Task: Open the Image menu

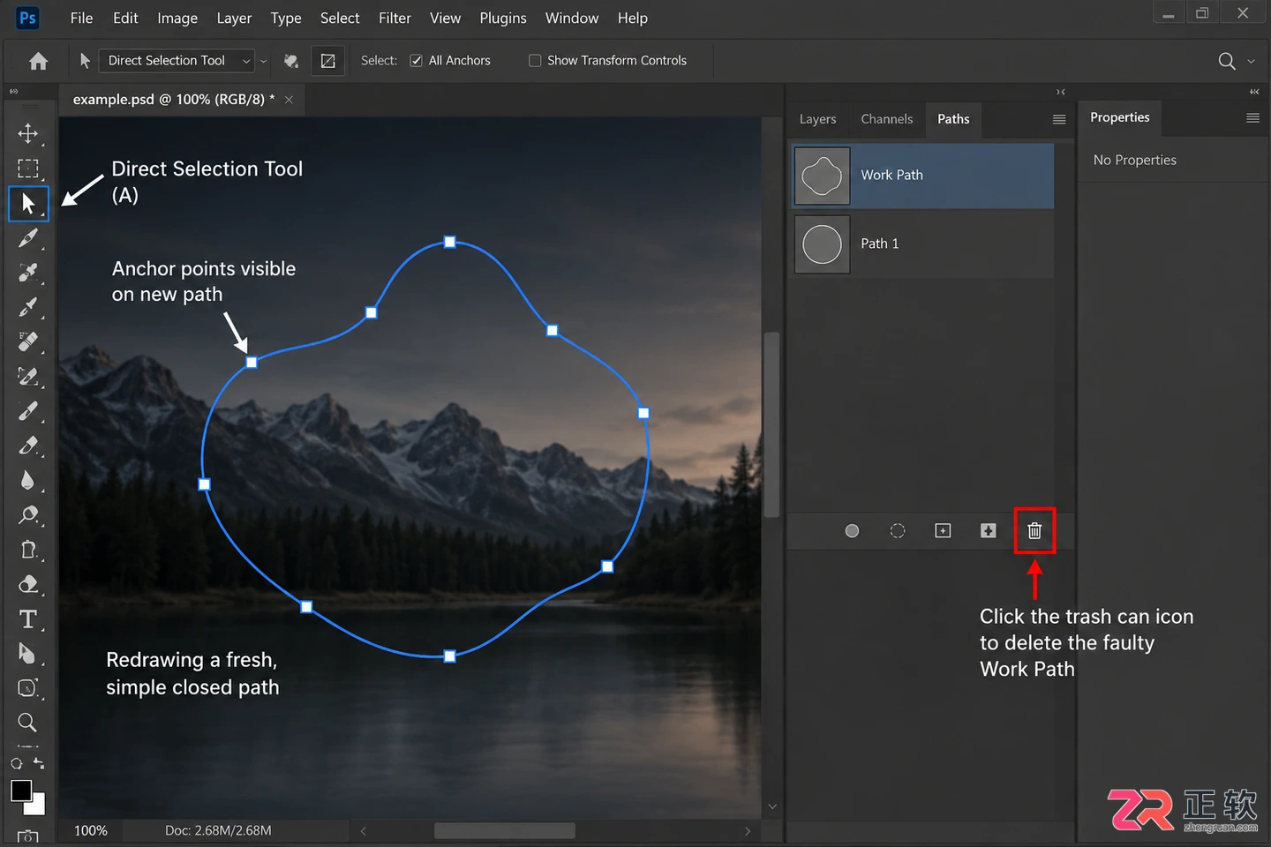Action: point(177,18)
